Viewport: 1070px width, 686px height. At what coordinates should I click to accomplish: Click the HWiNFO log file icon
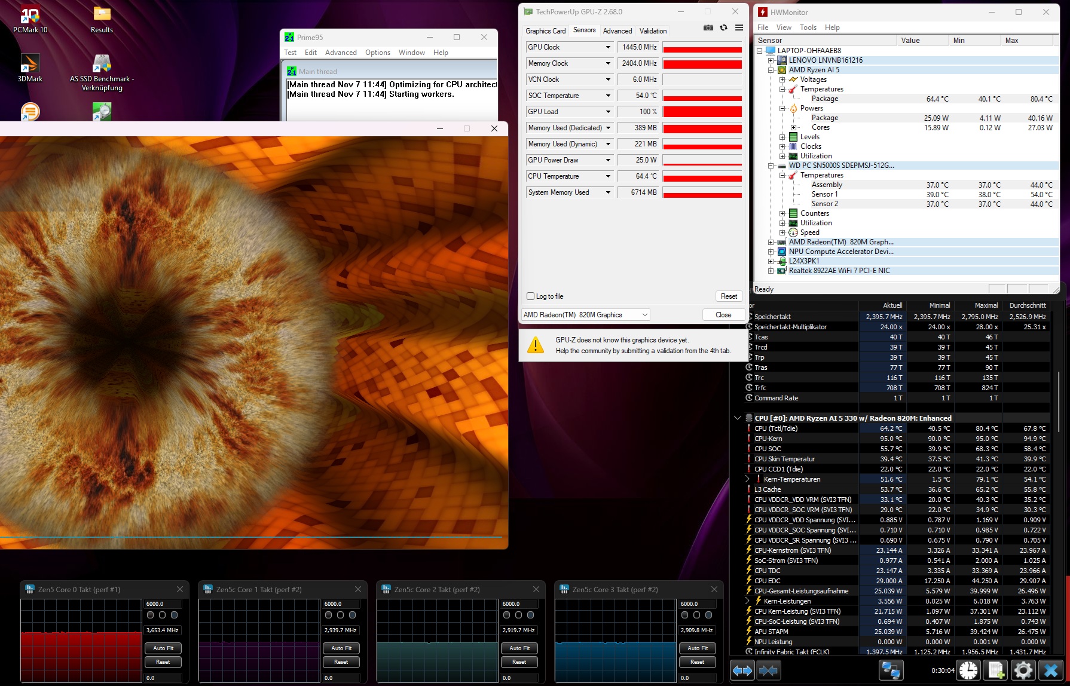point(996,670)
